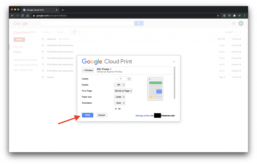Screen dimensions: 257x164
Task: Open a new browser tab
Action: 62,10
